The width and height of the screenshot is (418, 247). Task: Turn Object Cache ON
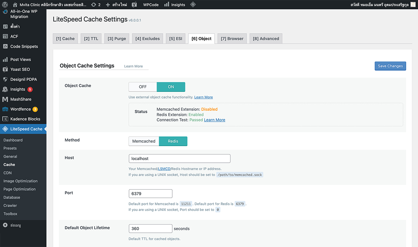(x=171, y=87)
